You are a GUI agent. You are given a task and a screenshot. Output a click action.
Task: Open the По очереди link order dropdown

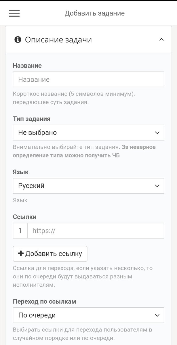point(88,315)
